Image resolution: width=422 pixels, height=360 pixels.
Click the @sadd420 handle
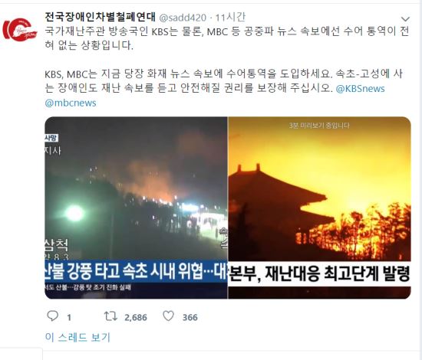click(x=183, y=18)
